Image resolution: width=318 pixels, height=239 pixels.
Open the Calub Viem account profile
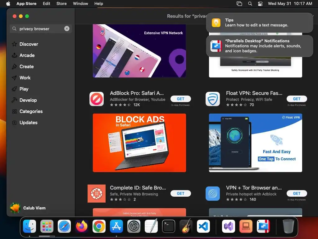click(28, 208)
